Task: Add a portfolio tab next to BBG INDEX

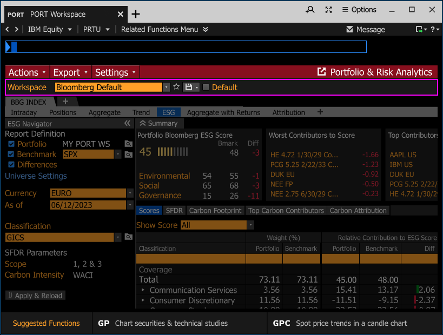Action: [x=65, y=102]
